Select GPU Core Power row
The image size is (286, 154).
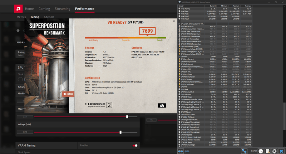click(215, 74)
